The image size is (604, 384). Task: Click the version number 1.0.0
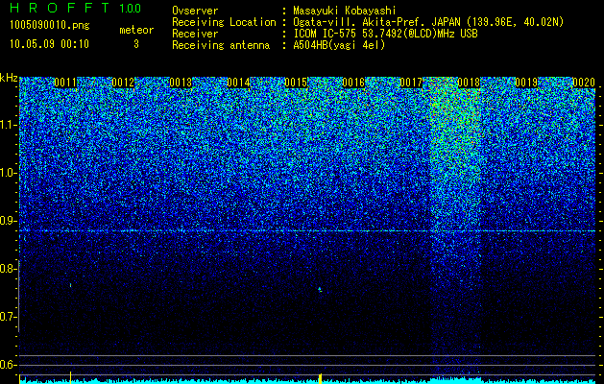(131, 9)
